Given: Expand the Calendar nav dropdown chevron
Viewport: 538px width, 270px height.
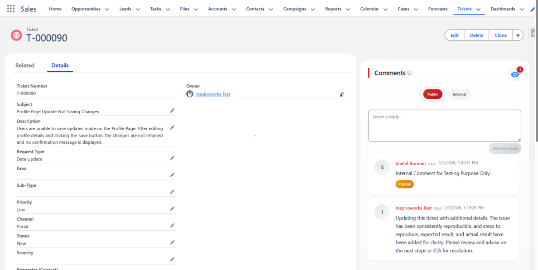Looking at the screenshot, I should click(385, 9).
